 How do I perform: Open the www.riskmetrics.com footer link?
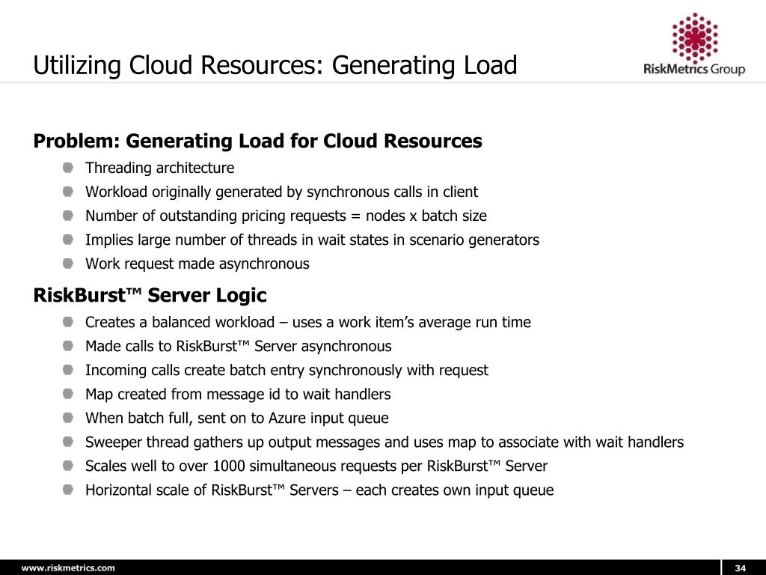click(68, 568)
